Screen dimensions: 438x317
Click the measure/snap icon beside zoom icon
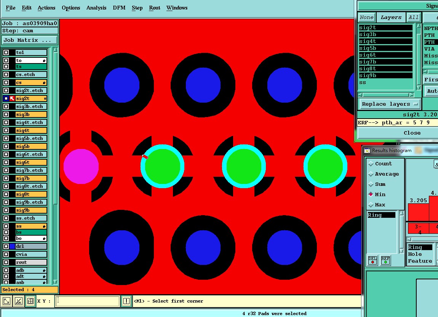[18, 301]
